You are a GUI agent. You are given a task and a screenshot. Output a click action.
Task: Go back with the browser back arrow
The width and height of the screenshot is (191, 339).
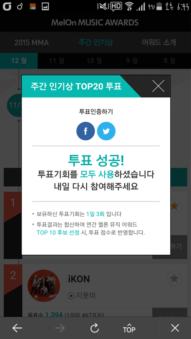point(17,328)
